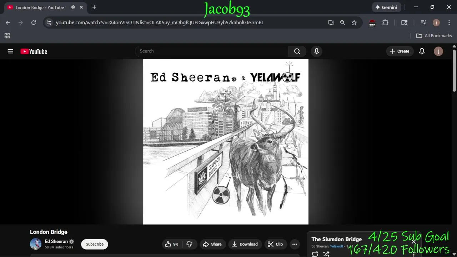
Task: Click the page vertical scrollbar thumb
Action: point(454,71)
